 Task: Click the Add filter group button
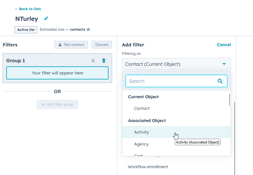57,104
